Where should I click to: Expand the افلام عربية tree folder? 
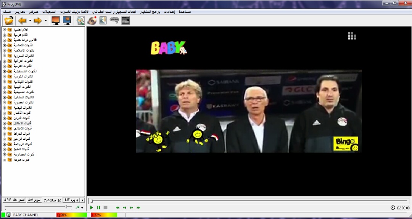tap(4, 35)
